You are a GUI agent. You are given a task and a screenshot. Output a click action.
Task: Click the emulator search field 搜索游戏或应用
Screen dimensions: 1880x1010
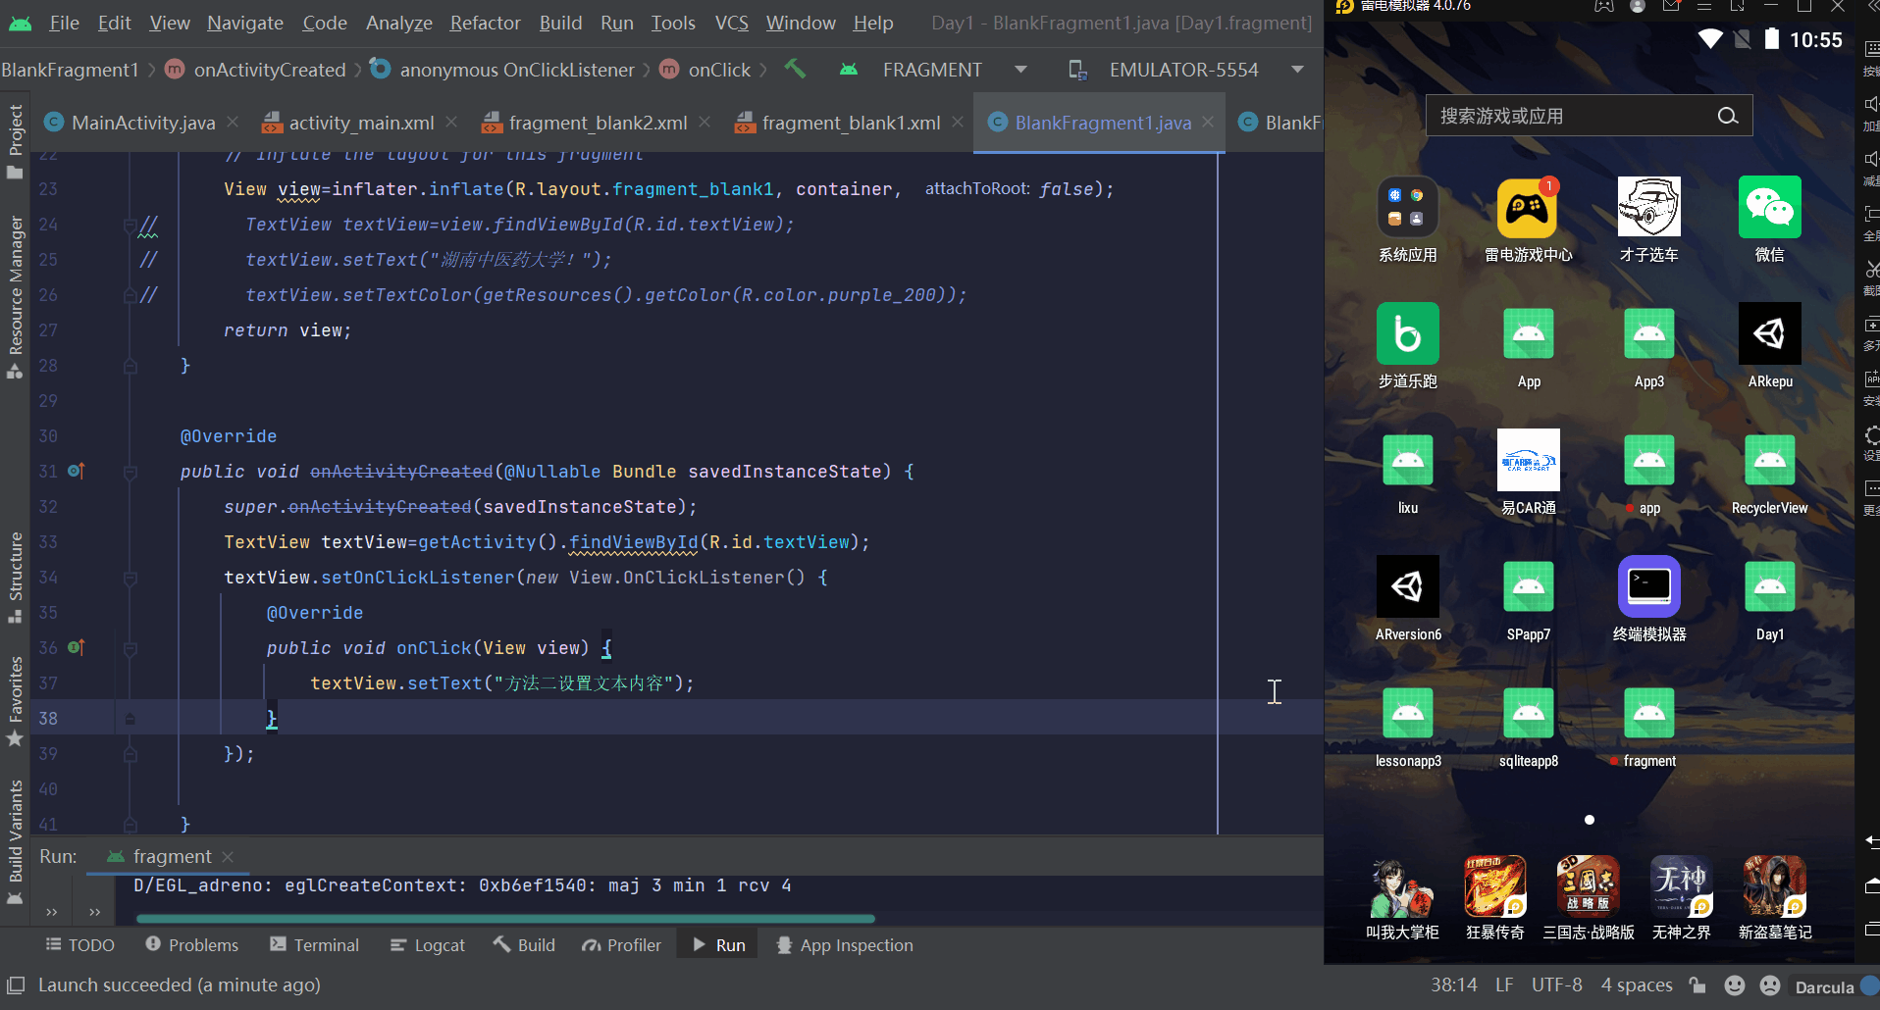pos(1589,116)
